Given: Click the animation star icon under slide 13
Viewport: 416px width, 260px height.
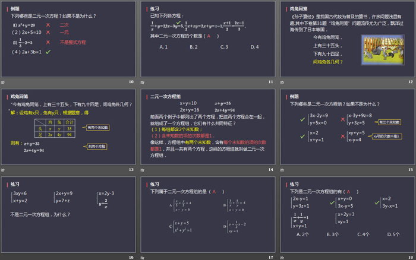Looking at the screenshot, I should (2, 170).
